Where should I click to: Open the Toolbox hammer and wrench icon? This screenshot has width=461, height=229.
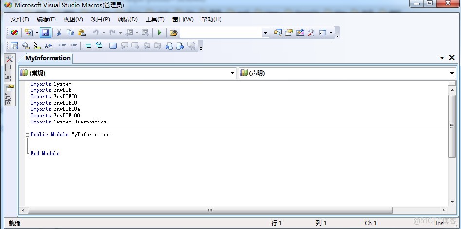pos(312,33)
